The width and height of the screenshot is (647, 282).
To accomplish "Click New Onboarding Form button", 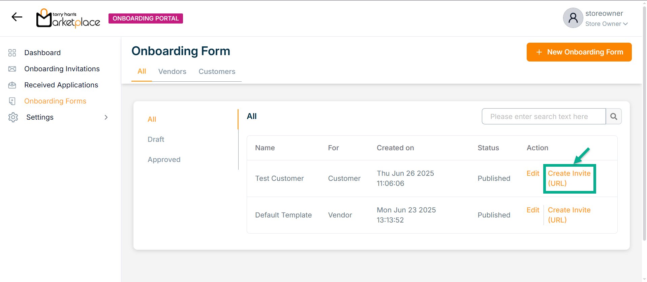I will tap(579, 52).
